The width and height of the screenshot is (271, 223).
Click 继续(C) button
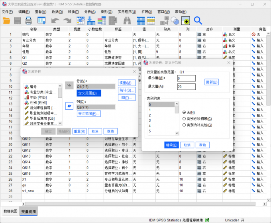(171, 145)
